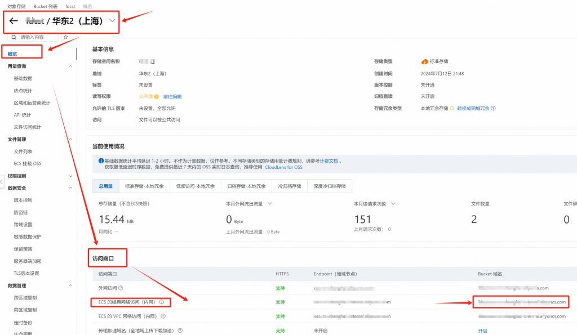This screenshot has width=577, height=335.
Task: Switch to 深度冷归档存储 tab
Action: (x=330, y=186)
